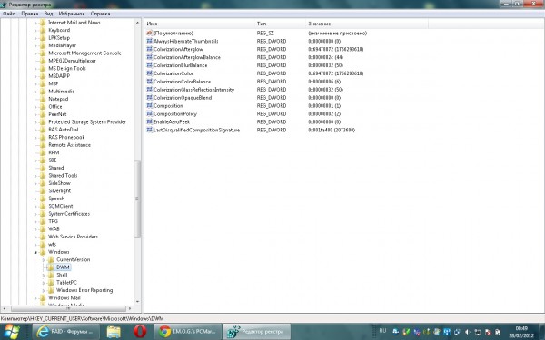Click the RU language indicator
Screen dimensions: 545x340
pyautogui.click(x=382, y=331)
